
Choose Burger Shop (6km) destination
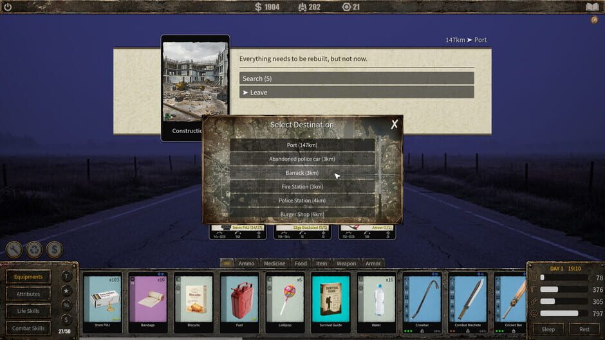tap(302, 213)
